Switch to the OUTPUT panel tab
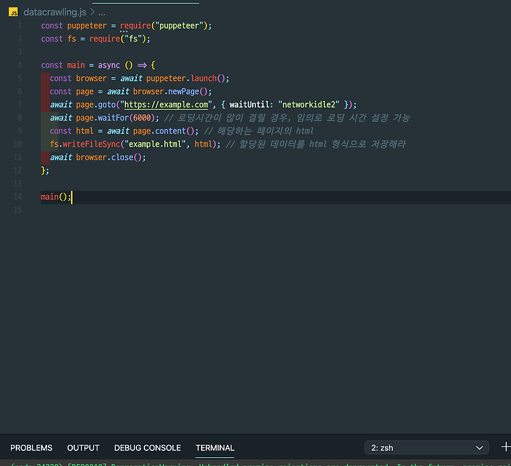This screenshot has width=511, height=466. 83,448
